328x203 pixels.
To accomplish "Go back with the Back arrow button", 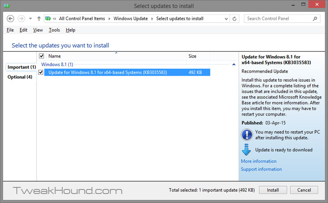I will 10,18.
